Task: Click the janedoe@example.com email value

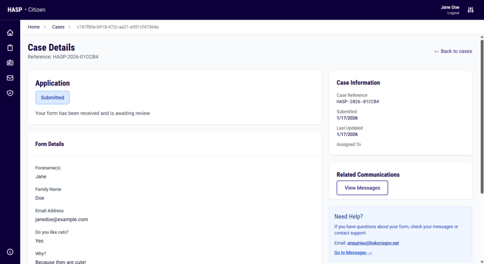Action: 61,220
